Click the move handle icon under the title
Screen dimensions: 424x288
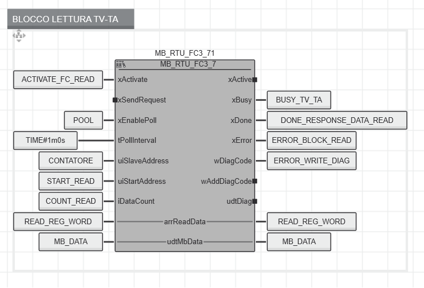pos(19,36)
